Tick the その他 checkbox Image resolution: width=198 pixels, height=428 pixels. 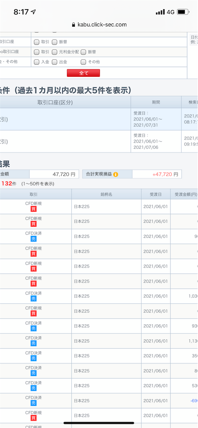tap(84, 62)
